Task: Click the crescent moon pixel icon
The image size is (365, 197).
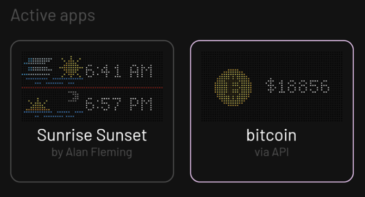Action: tap(73, 98)
